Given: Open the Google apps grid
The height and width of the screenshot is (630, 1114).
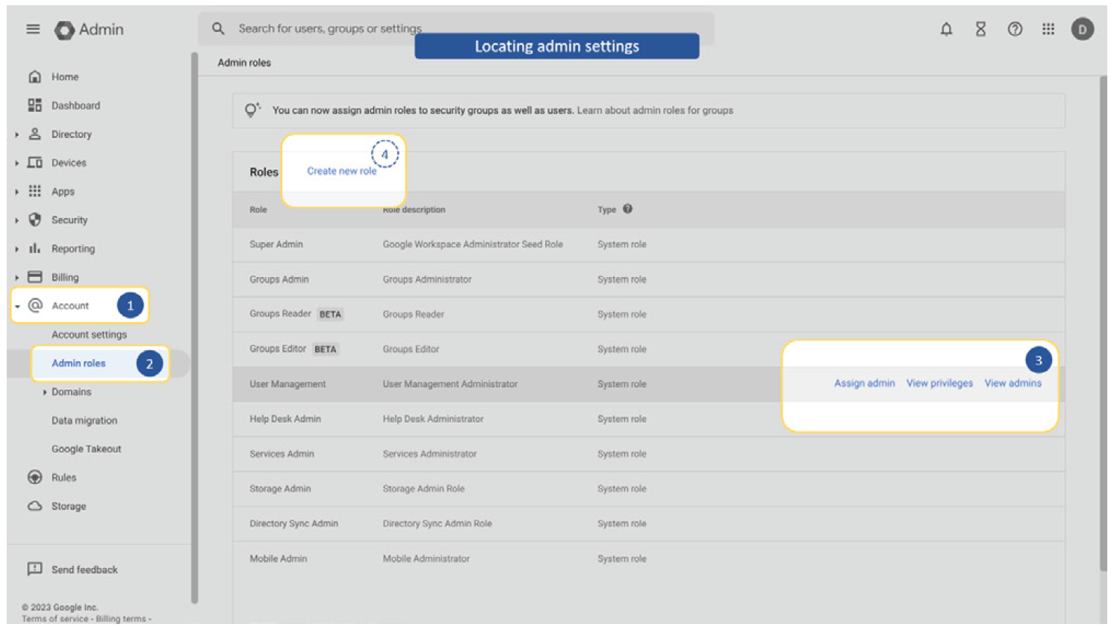Looking at the screenshot, I should tap(1048, 29).
